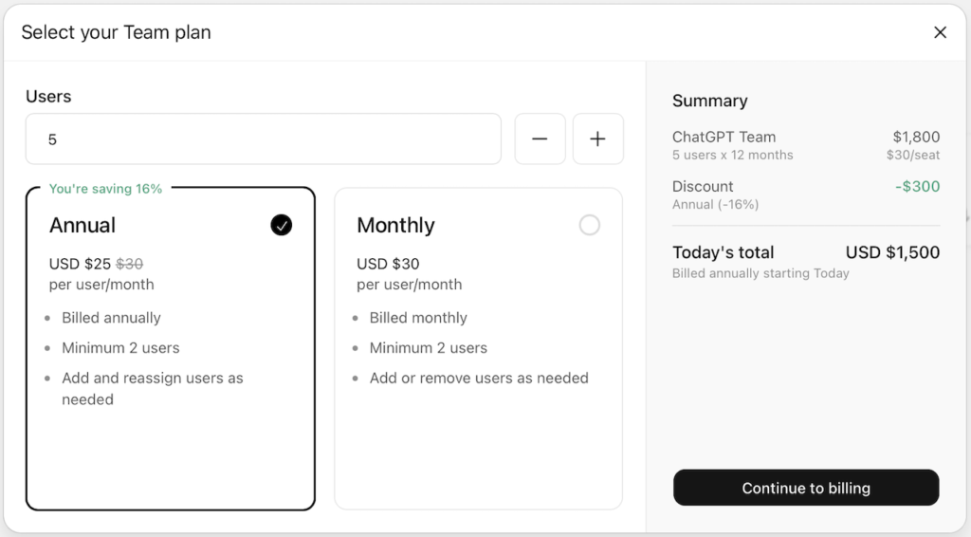
Task: Click the "Select your Team plan" title
Action: (x=116, y=32)
